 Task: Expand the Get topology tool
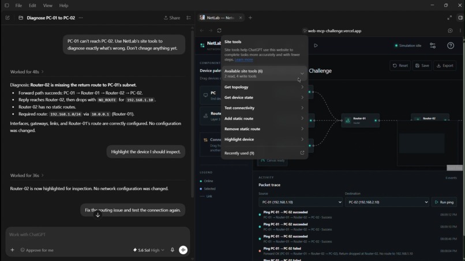coord(264,87)
